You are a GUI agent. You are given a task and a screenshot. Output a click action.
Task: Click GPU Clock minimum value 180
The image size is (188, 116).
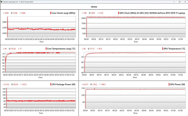pyautogui.click(x=85, y=13)
